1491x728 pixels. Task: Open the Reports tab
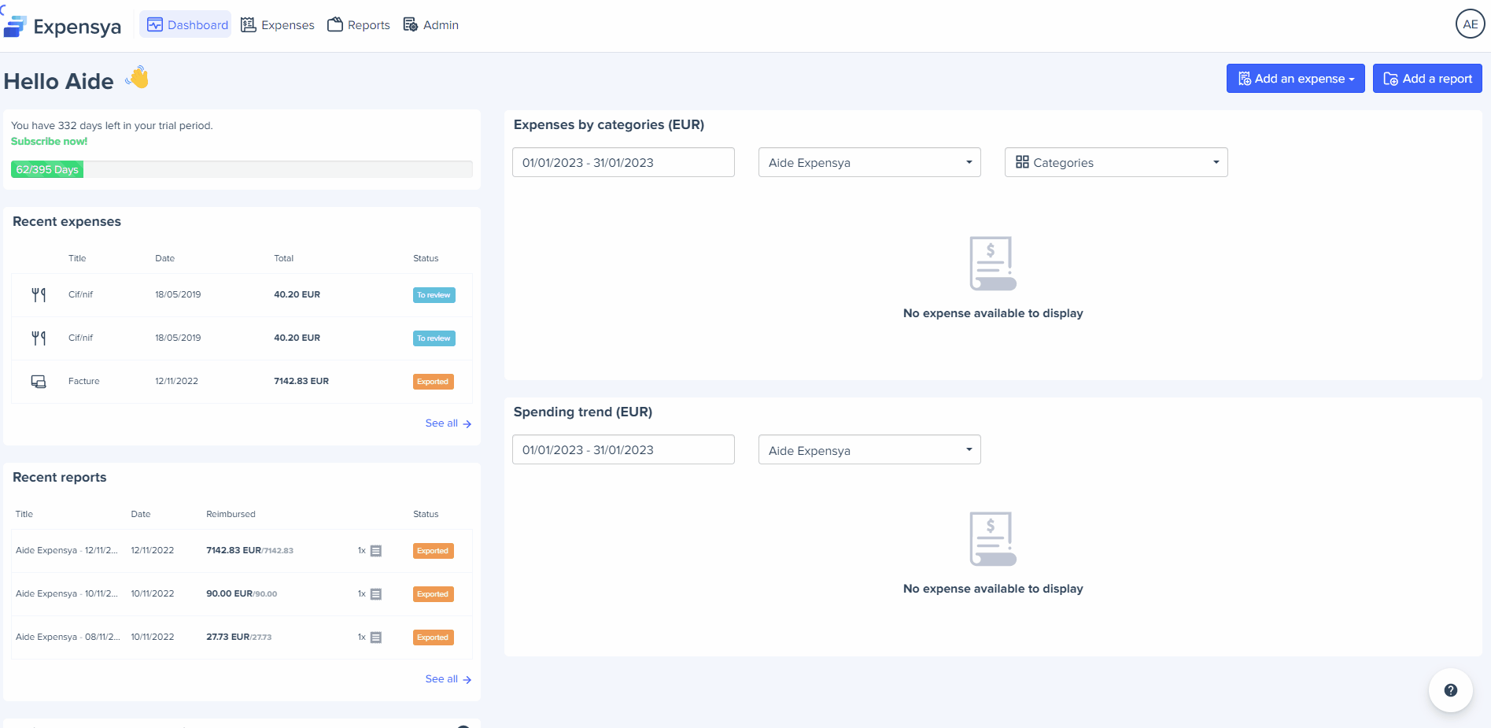pyautogui.click(x=359, y=25)
